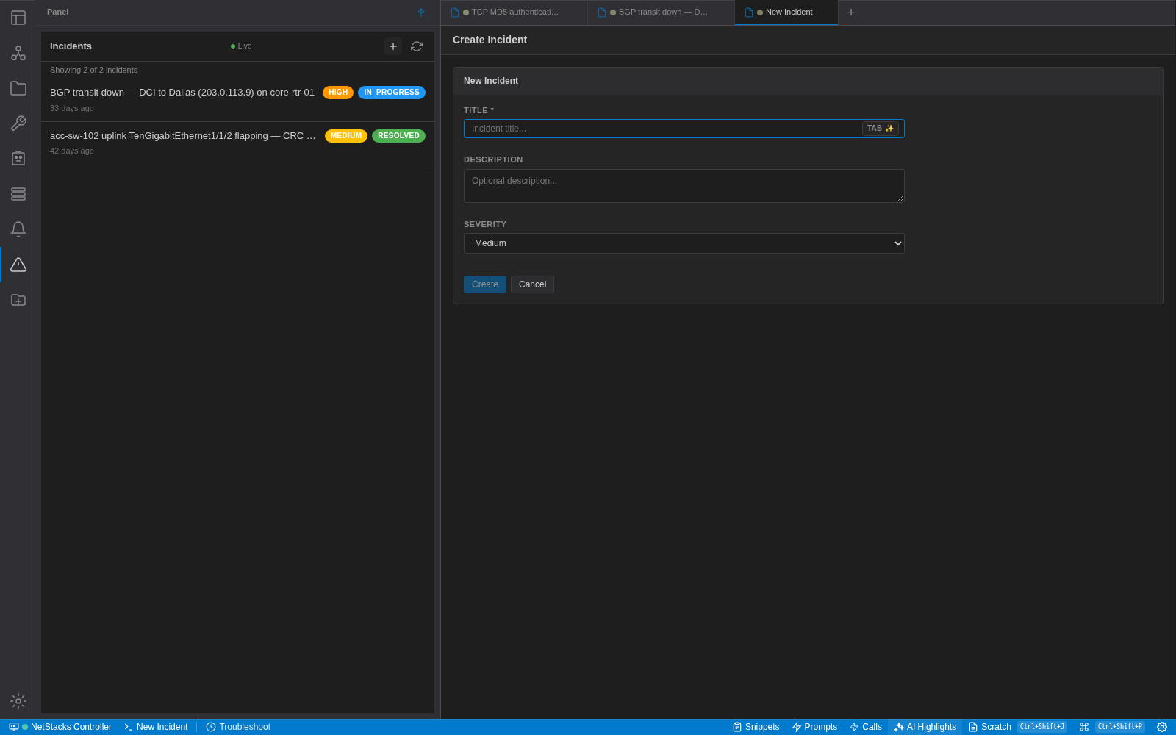This screenshot has width=1176, height=735.
Task: Click the Live status indicator
Action: click(x=241, y=46)
